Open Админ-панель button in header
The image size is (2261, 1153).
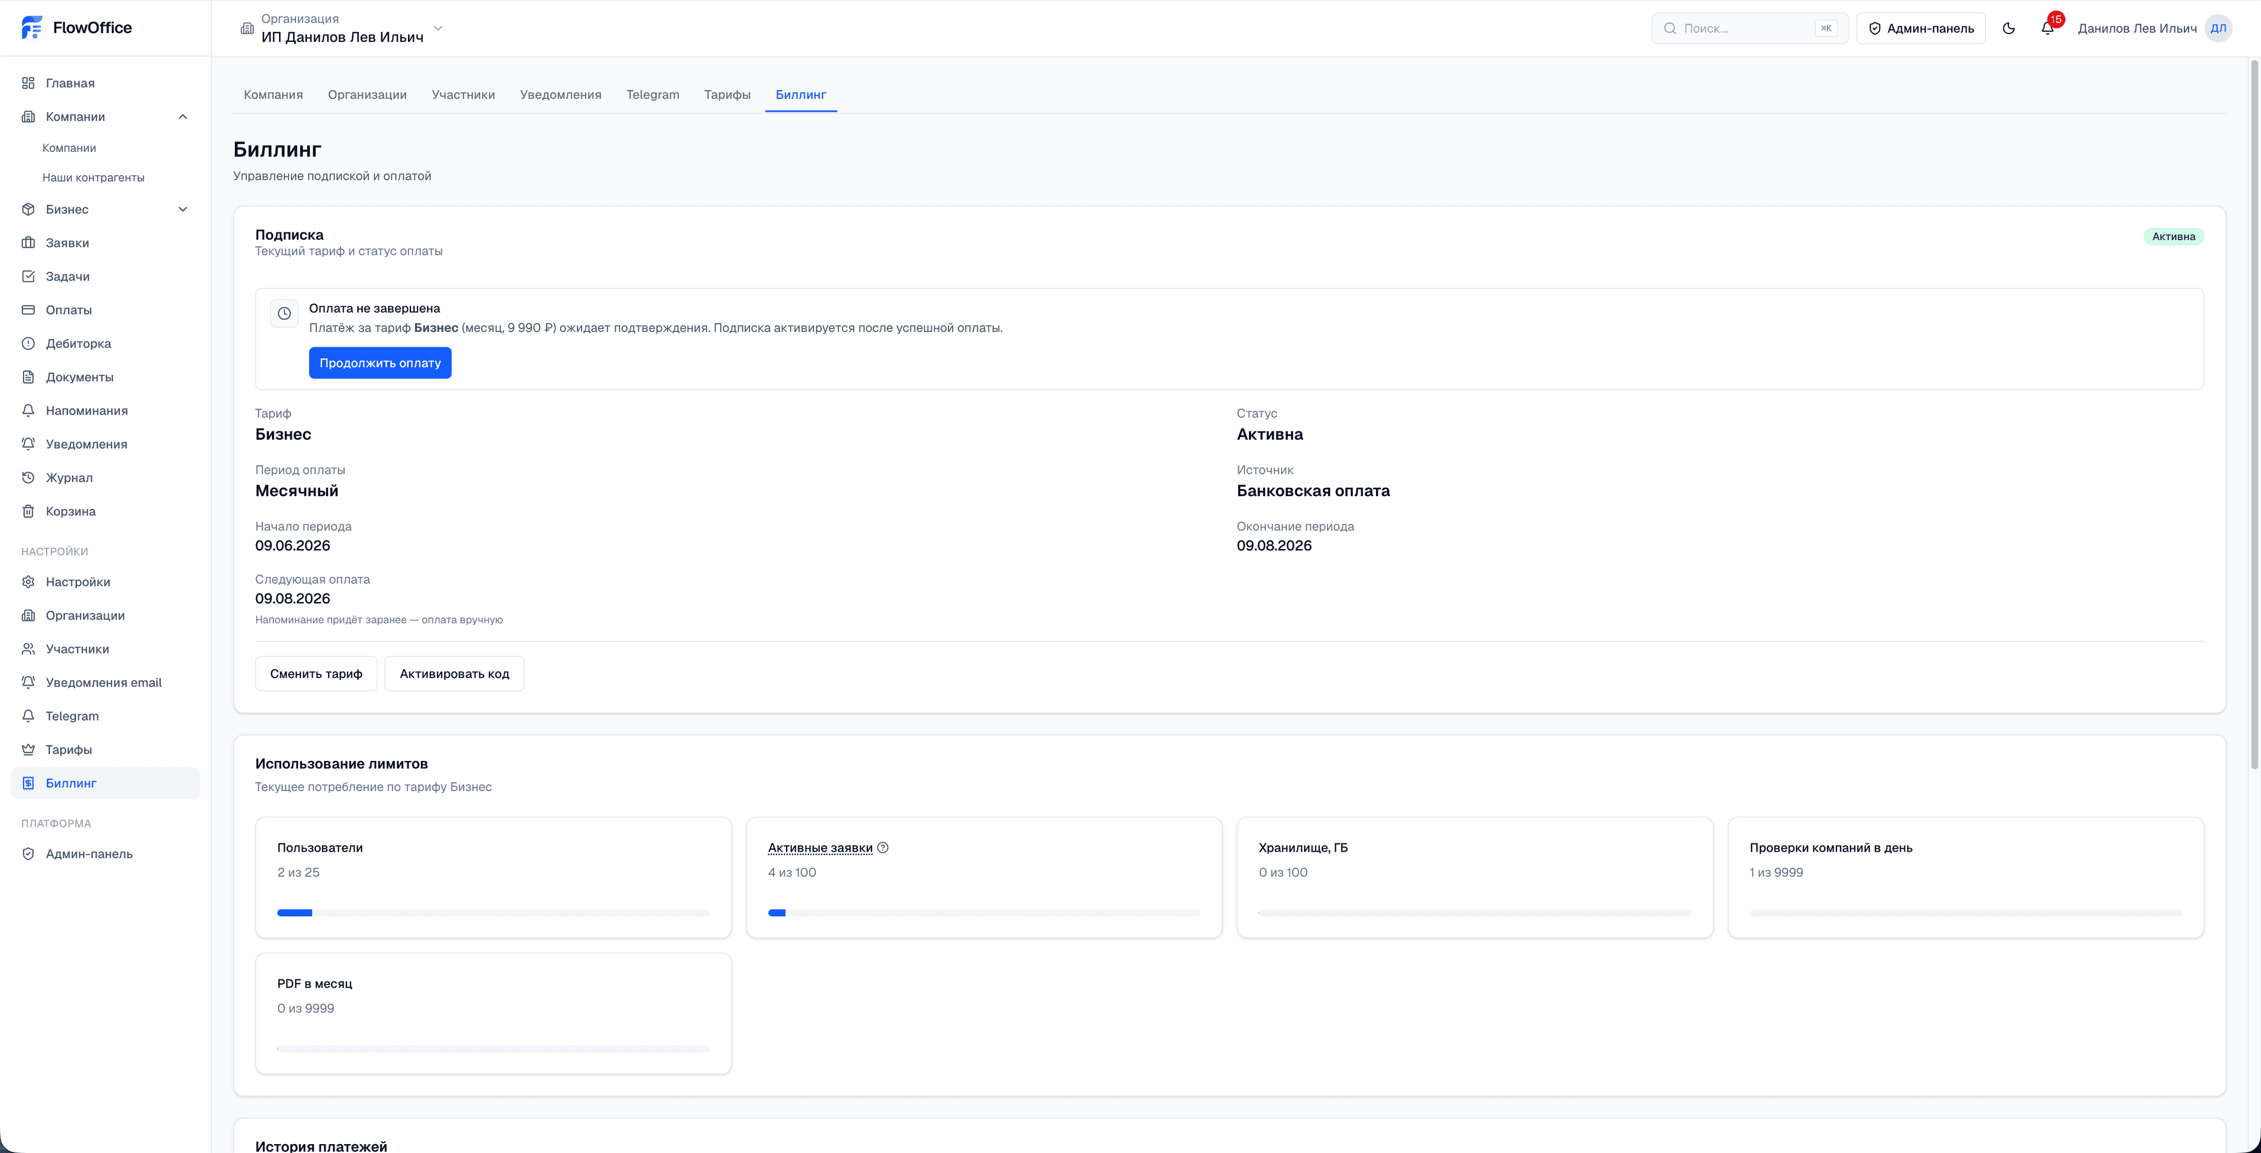[1921, 28]
